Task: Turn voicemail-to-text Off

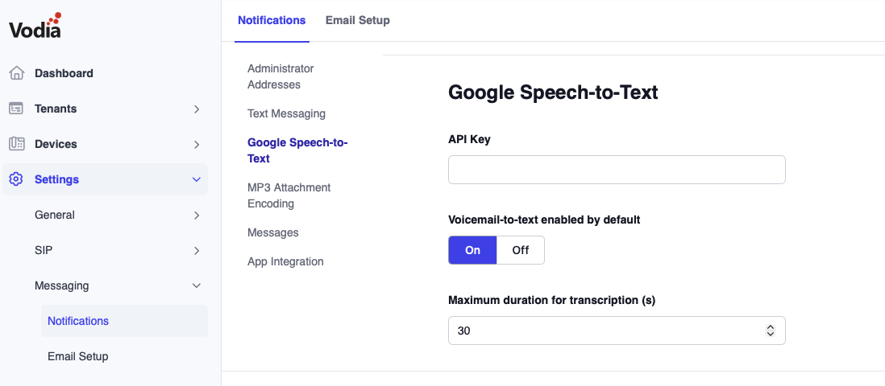Action: (x=521, y=250)
